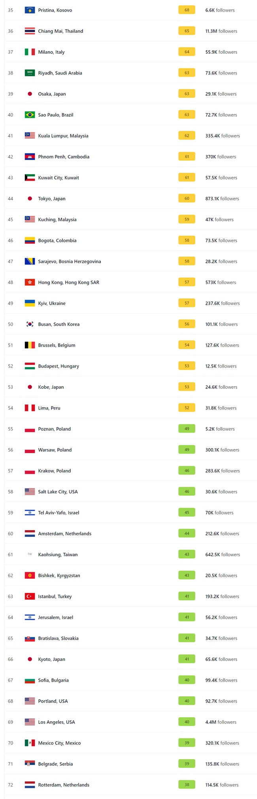Image resolution: width=257 pixels, height=799 pixels.
Task: Click the 4.4M followers text for Los Angeles
Action: (x=221, y=722)
